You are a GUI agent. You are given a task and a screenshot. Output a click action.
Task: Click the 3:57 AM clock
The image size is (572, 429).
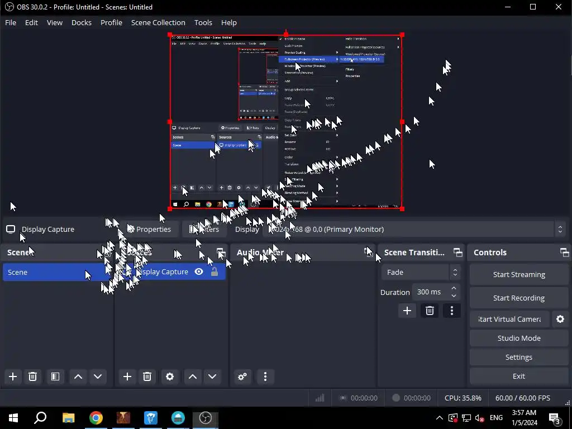(x=524, y=413)
